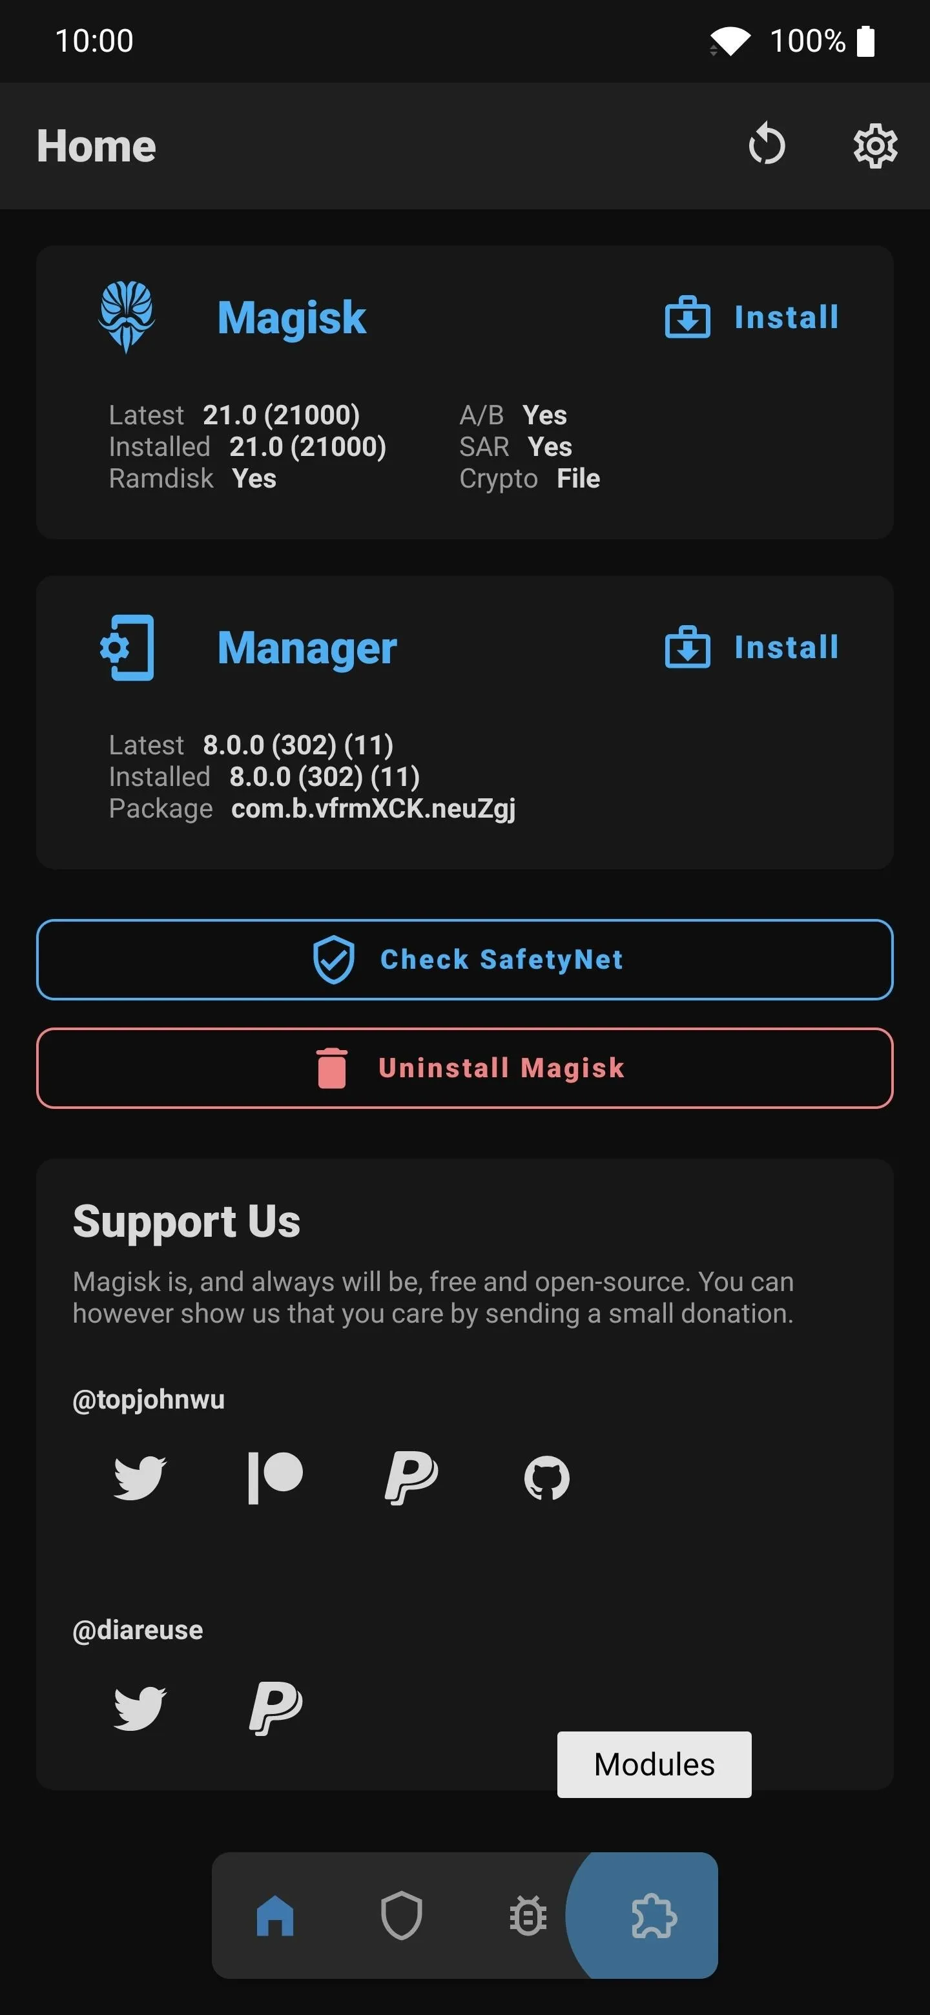Install Manager using its Install button
Screen dimensions: 930x2015
[x=752, y=647]
